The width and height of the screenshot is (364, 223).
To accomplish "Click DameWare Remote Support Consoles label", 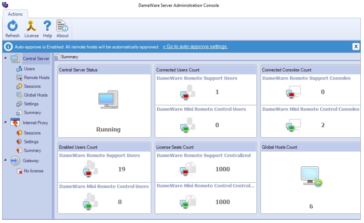I will point(306,78).
